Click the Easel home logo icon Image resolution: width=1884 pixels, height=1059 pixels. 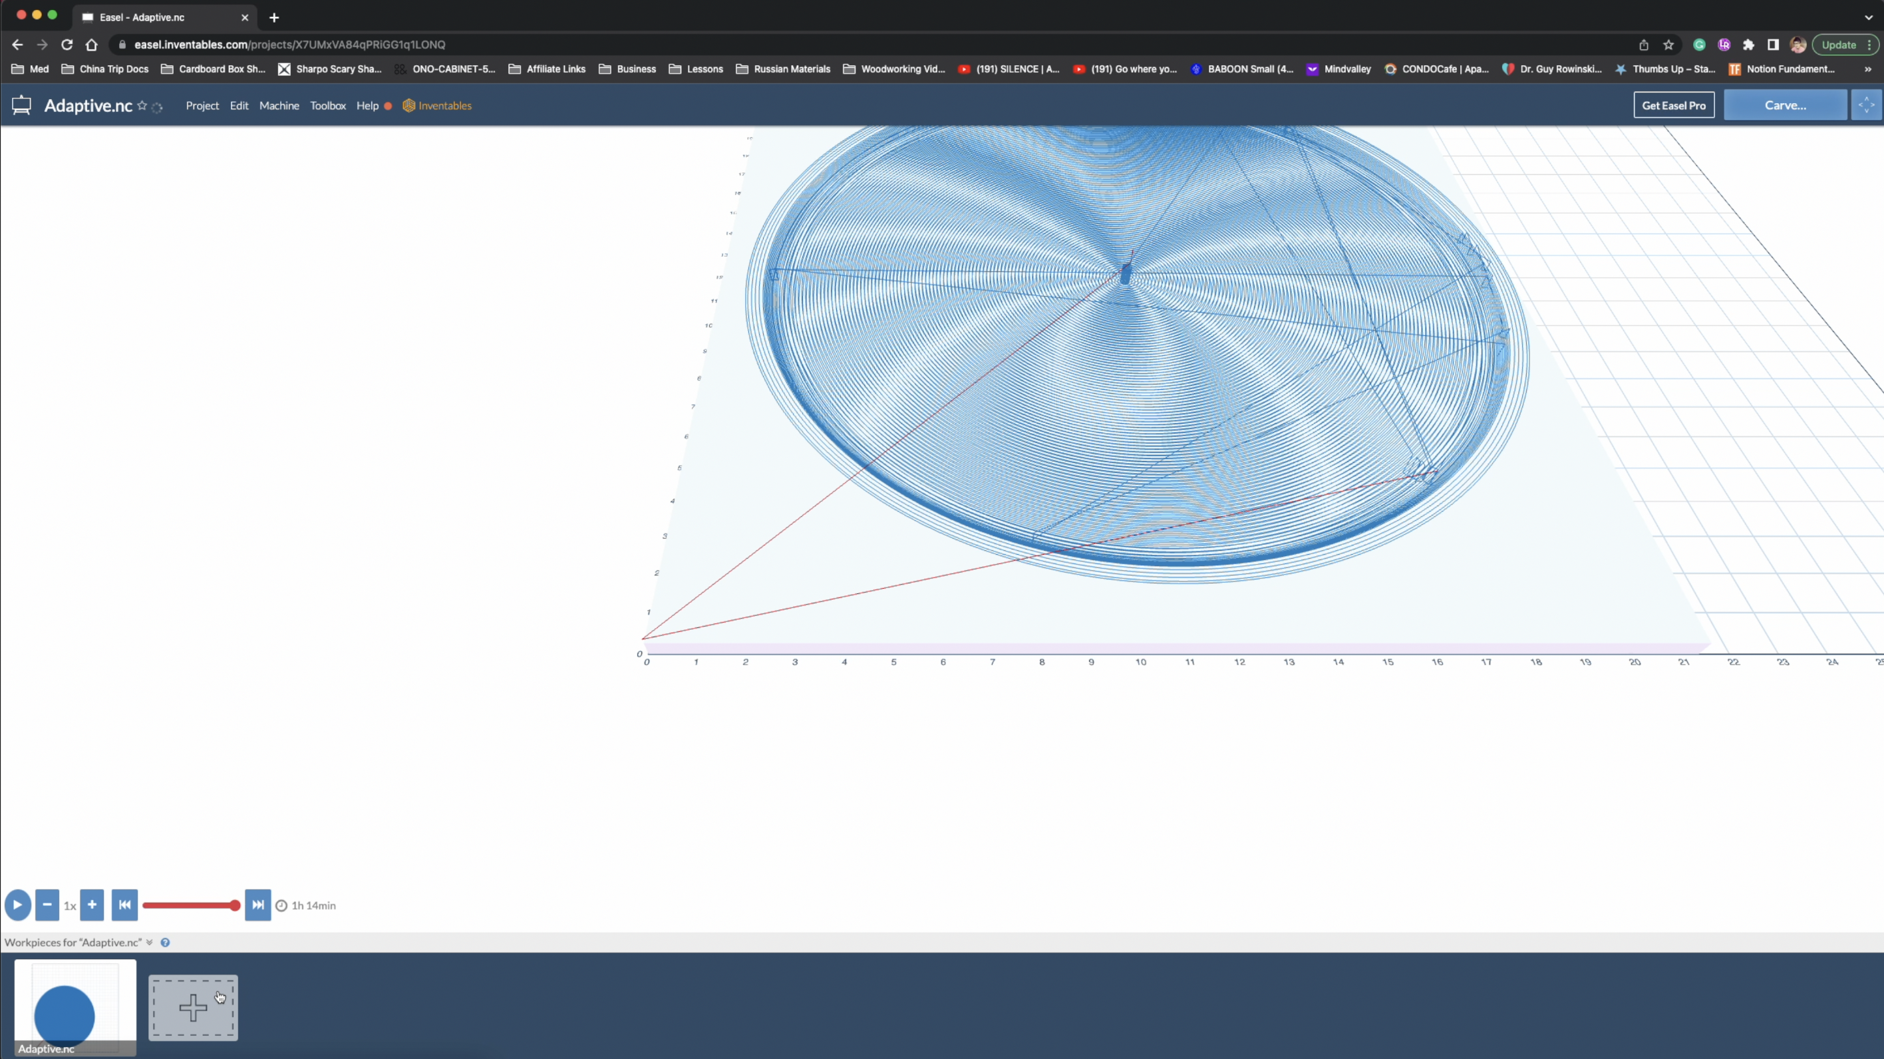[x=21, y=105]
